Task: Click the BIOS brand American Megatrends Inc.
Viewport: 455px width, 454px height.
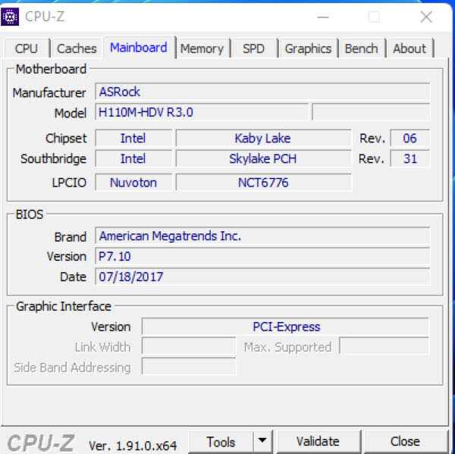Action: coord(262,236)
